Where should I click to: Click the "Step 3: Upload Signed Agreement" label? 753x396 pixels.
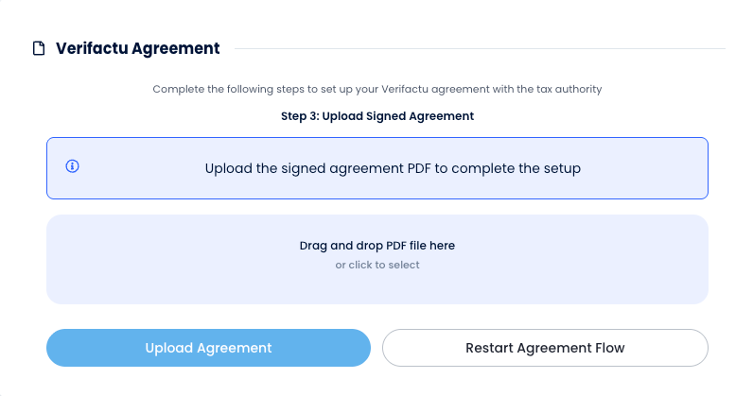(x=376, y=116)
